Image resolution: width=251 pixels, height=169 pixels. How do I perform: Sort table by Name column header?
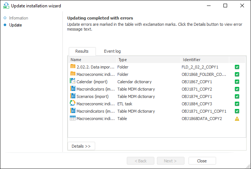pyautogui.click(x=92, y=60)
